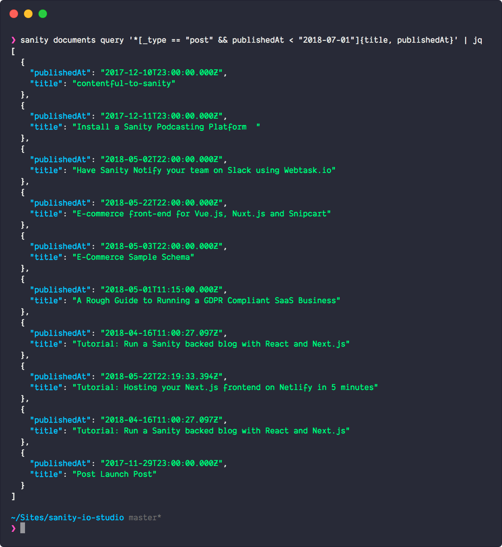Click the first Tutorial: Run a Sanity blog title
Viewport: 502px width, 547px height.
tap(212, 344)
